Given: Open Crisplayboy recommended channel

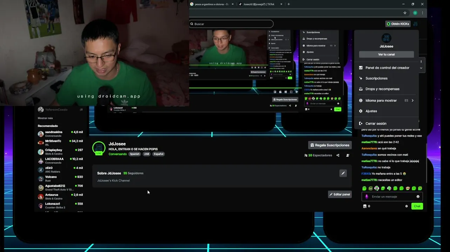Looking at the screenshot, I should tap(60, 152).
